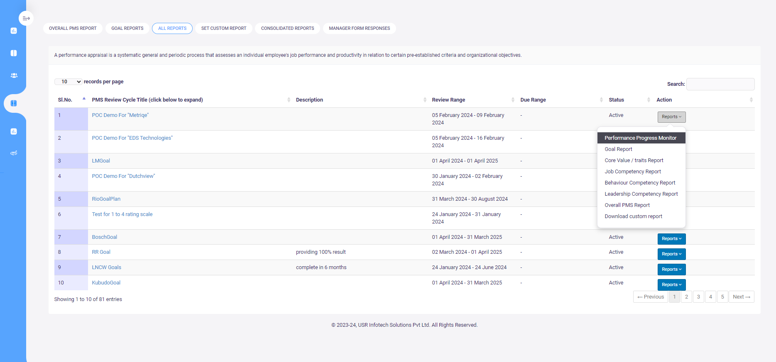This screenshot has width=776, height=362.
Task: Open the 360 feedback sidebar icon
Action: click(x=14, y=153)
